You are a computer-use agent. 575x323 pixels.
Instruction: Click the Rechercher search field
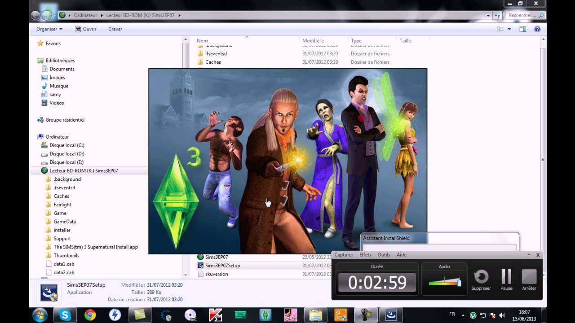(526, 15)
